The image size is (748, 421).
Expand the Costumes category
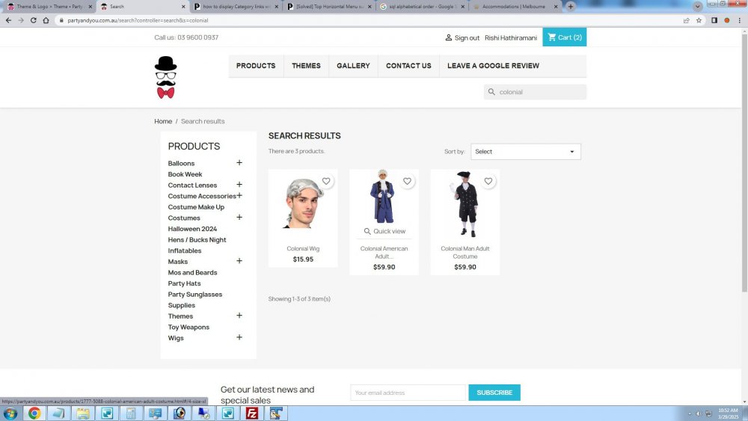(x=239, y=218)
